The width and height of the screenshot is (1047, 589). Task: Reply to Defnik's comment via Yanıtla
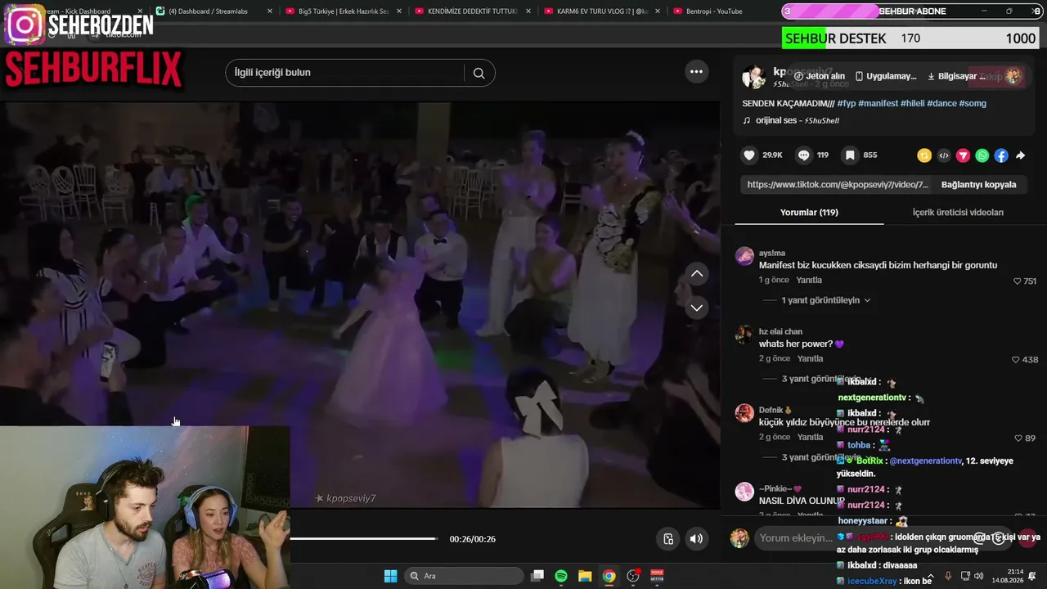(x=810, y=438)
